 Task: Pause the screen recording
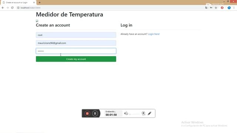[x=95, y=113]
